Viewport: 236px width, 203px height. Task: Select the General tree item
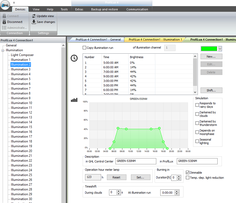11,45
